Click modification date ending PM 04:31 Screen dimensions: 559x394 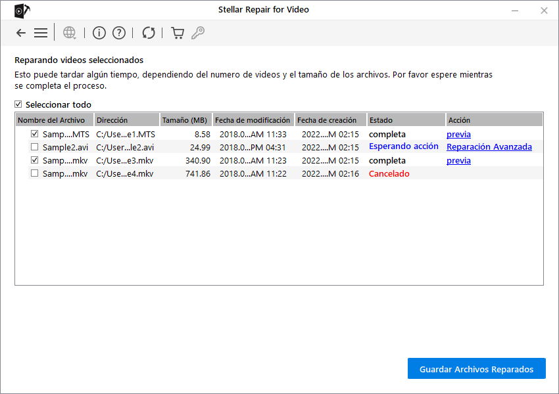[x=253, y=147]
